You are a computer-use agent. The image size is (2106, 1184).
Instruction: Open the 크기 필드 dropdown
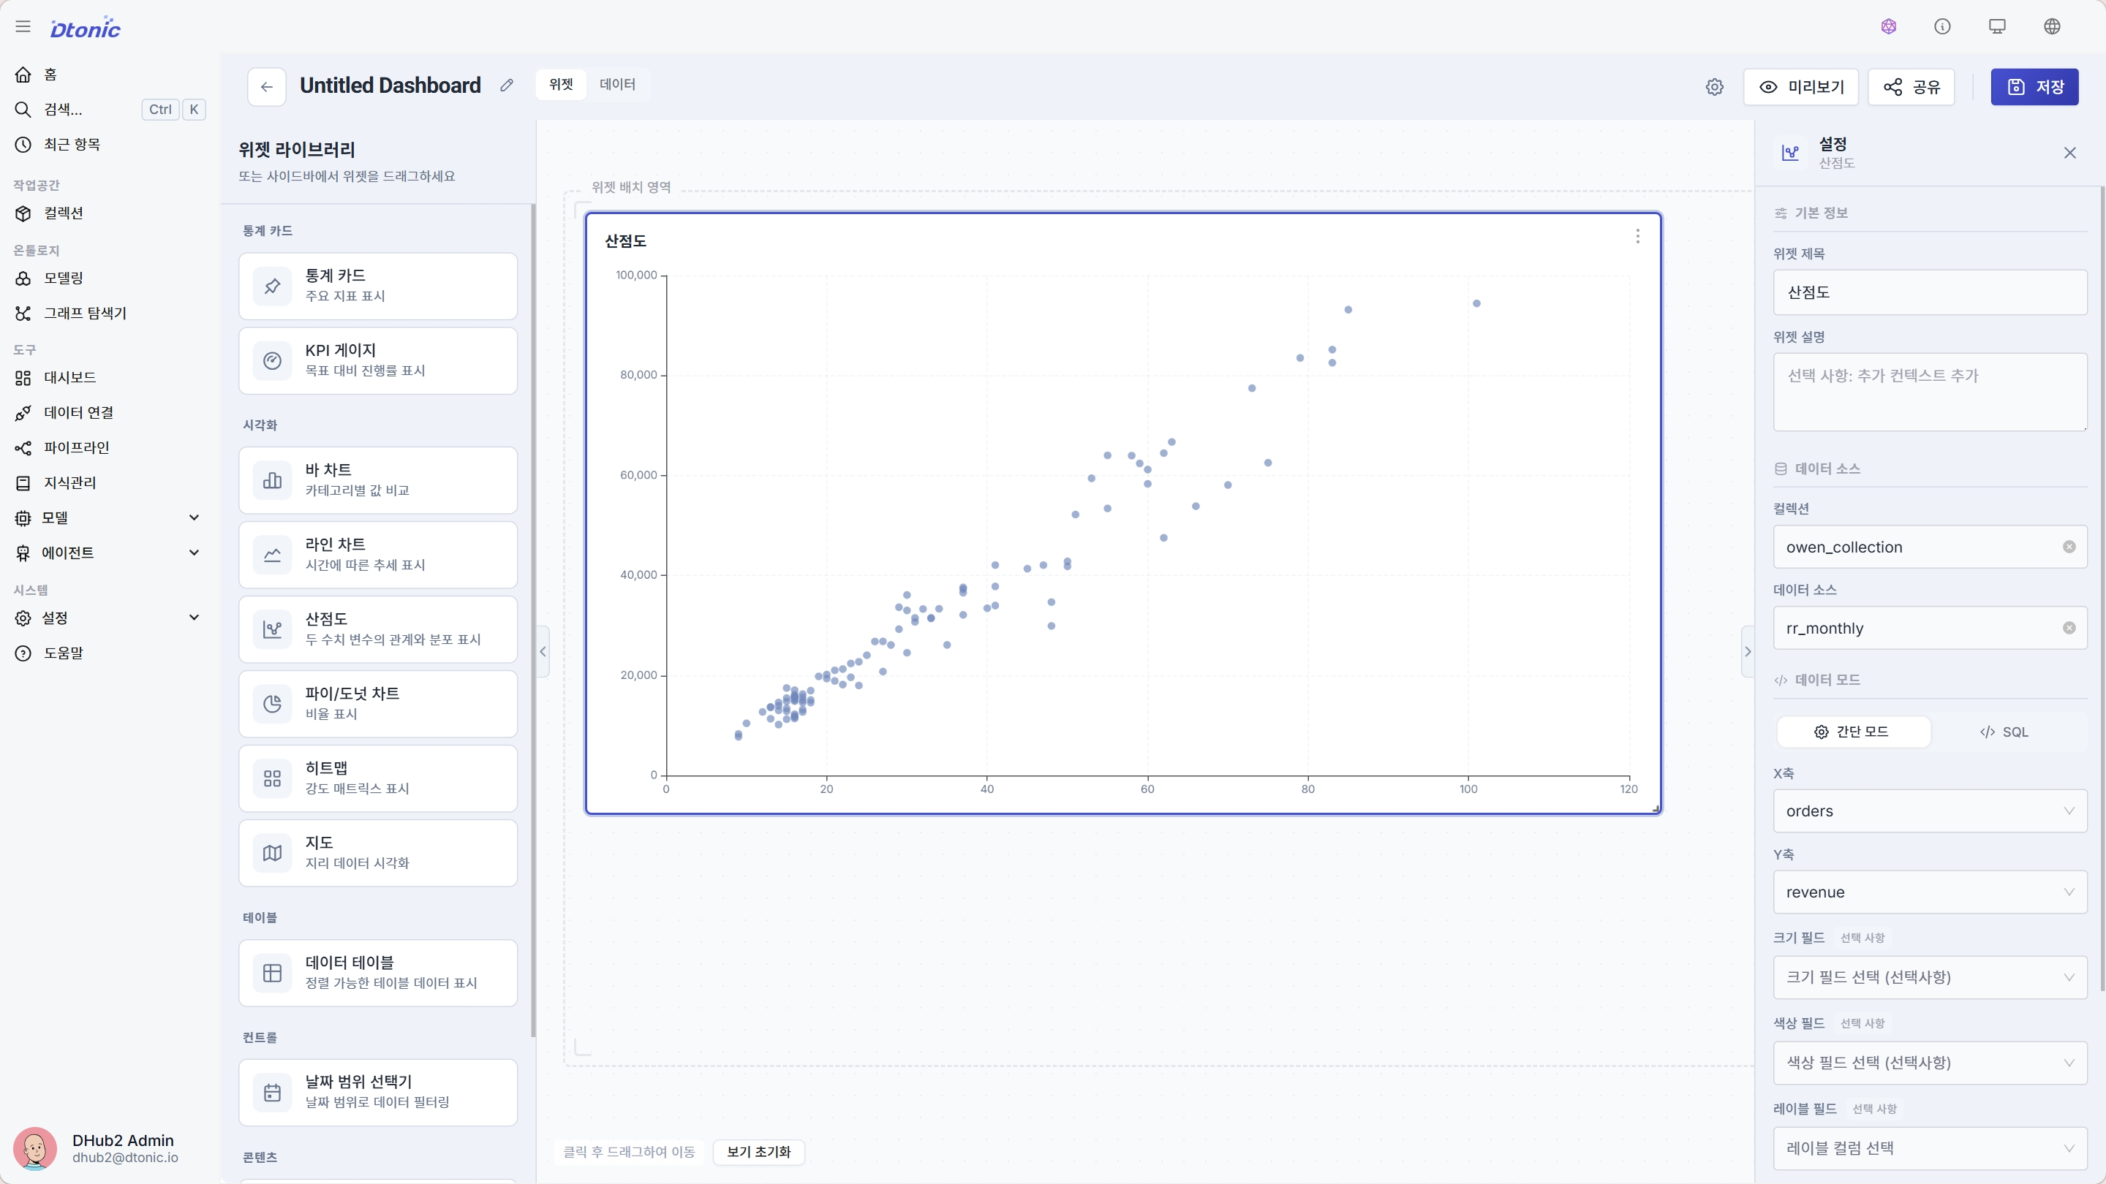pyautogui.click(x=1930, y=977)
